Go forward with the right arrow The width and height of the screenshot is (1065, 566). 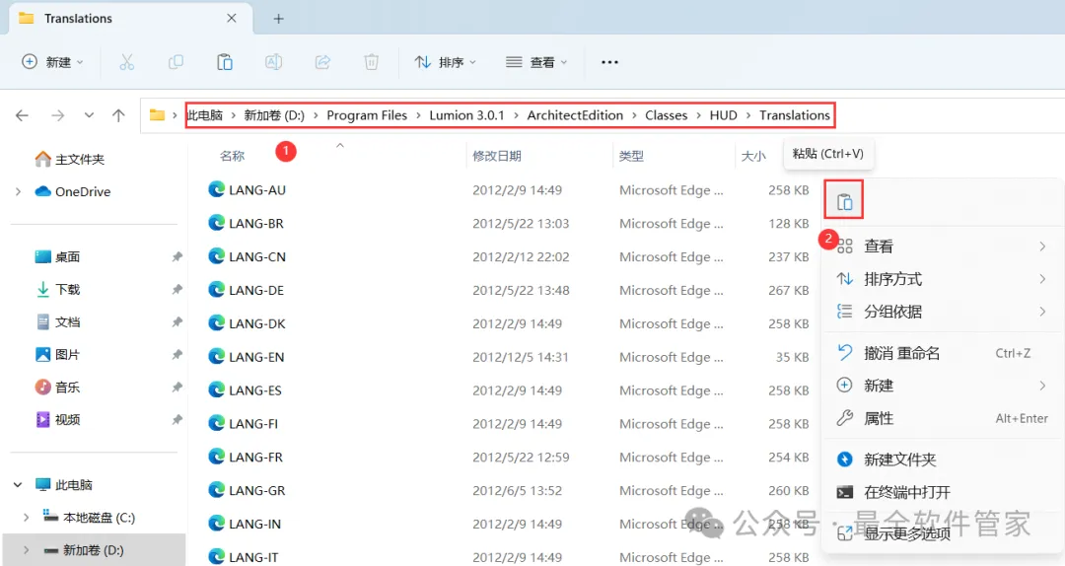tap(58, 115)
